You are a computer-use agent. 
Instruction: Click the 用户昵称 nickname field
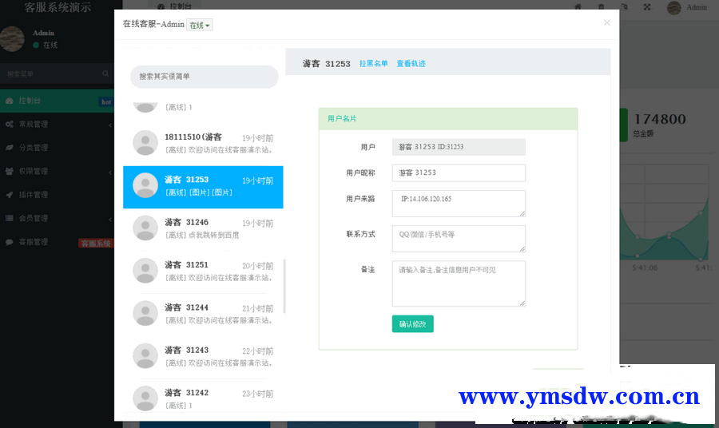[459, 172]
